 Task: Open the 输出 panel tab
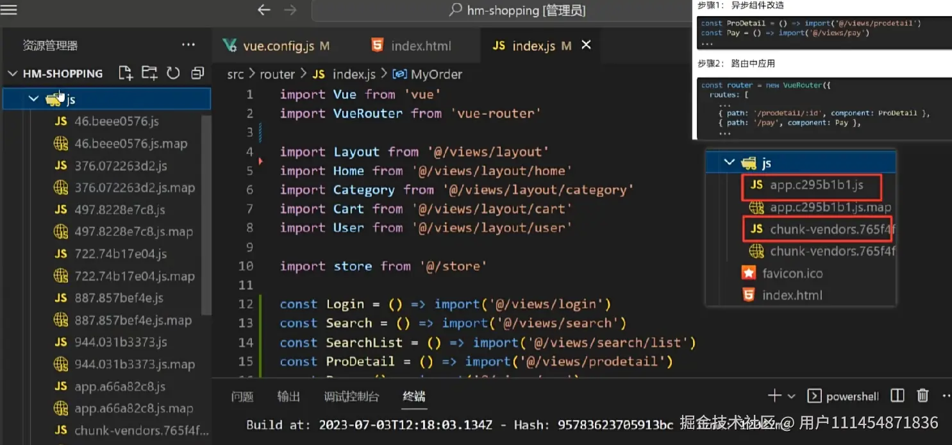click(289, 397)
